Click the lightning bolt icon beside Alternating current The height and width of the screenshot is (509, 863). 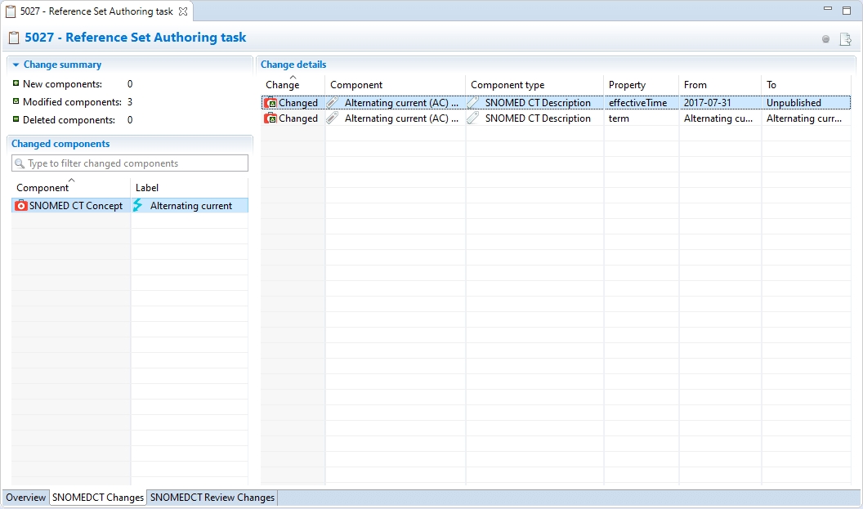point(138,206)
